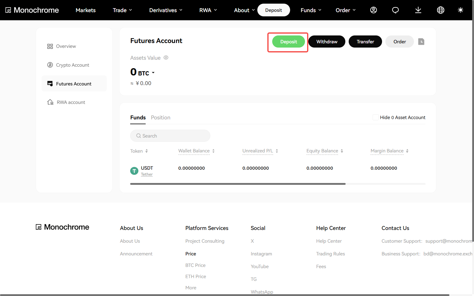The width and height of the screenshot is (474, 296).
Task: Click the document icon beside Order button
Action: click(421, 42)
